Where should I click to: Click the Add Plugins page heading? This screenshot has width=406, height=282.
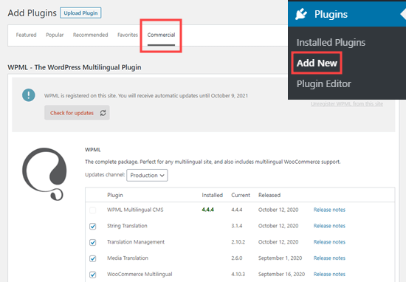(x=32, y=13)
